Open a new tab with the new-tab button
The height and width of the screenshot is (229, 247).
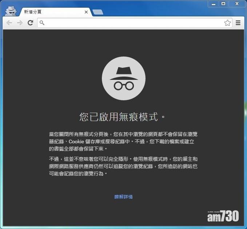click(x=97, y=12)
